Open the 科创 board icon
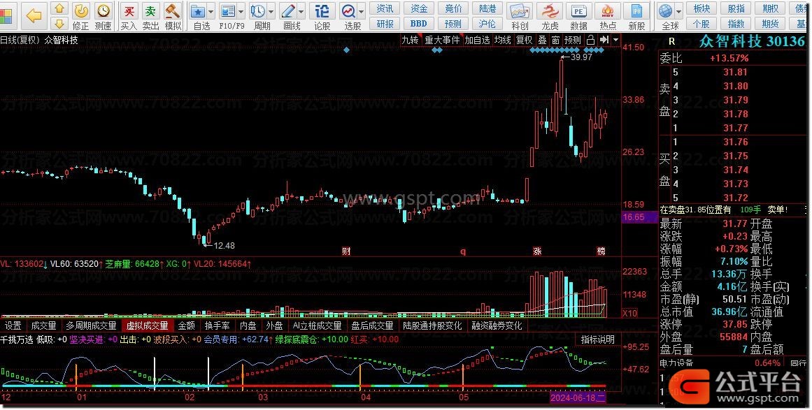The image size is (812, 410). point(520,16)
